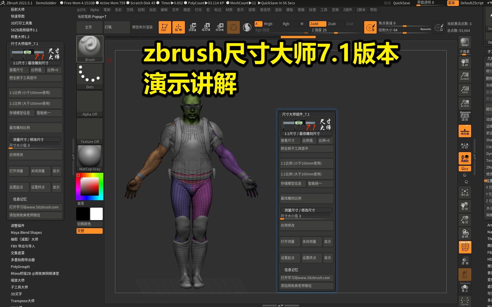Expand the Transpose大师 section
Image resolution: width=492 pixels, height=307 pixels.
23,301
